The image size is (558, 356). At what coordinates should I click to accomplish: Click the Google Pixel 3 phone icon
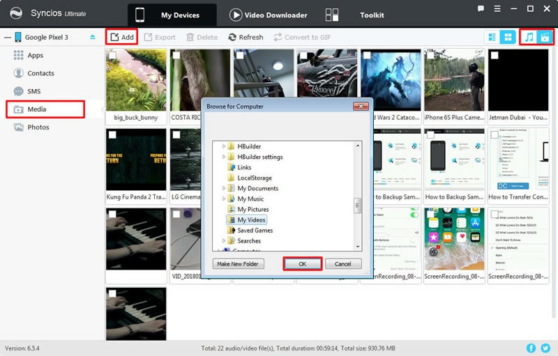pyautogui.click(x=18, y=37)
